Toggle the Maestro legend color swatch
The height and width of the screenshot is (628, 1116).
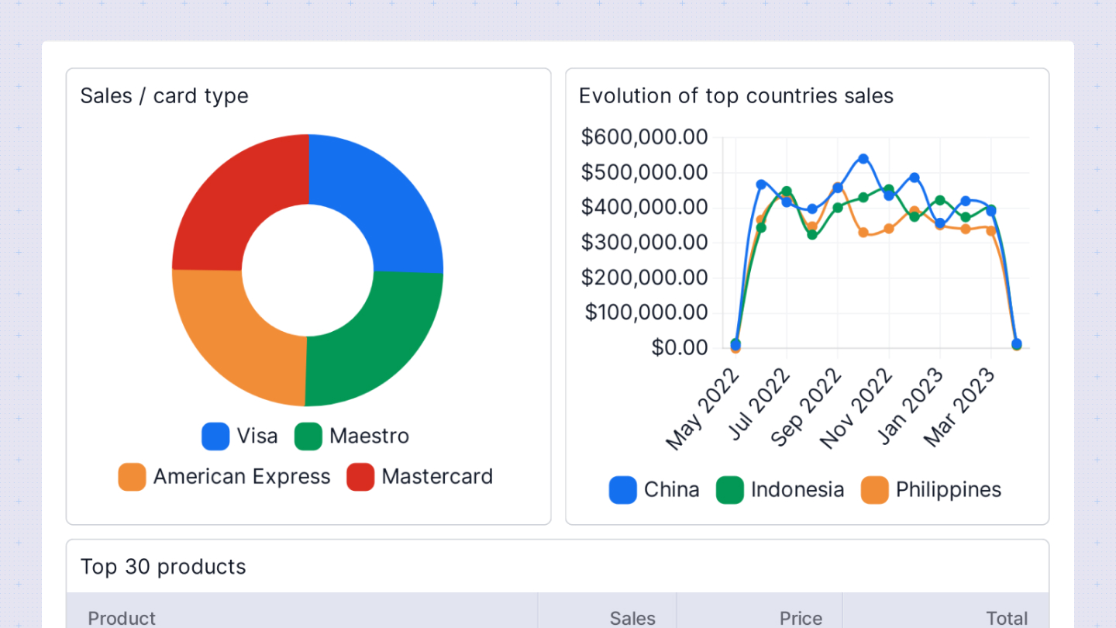pyautogui.click(x=308, y=436)
